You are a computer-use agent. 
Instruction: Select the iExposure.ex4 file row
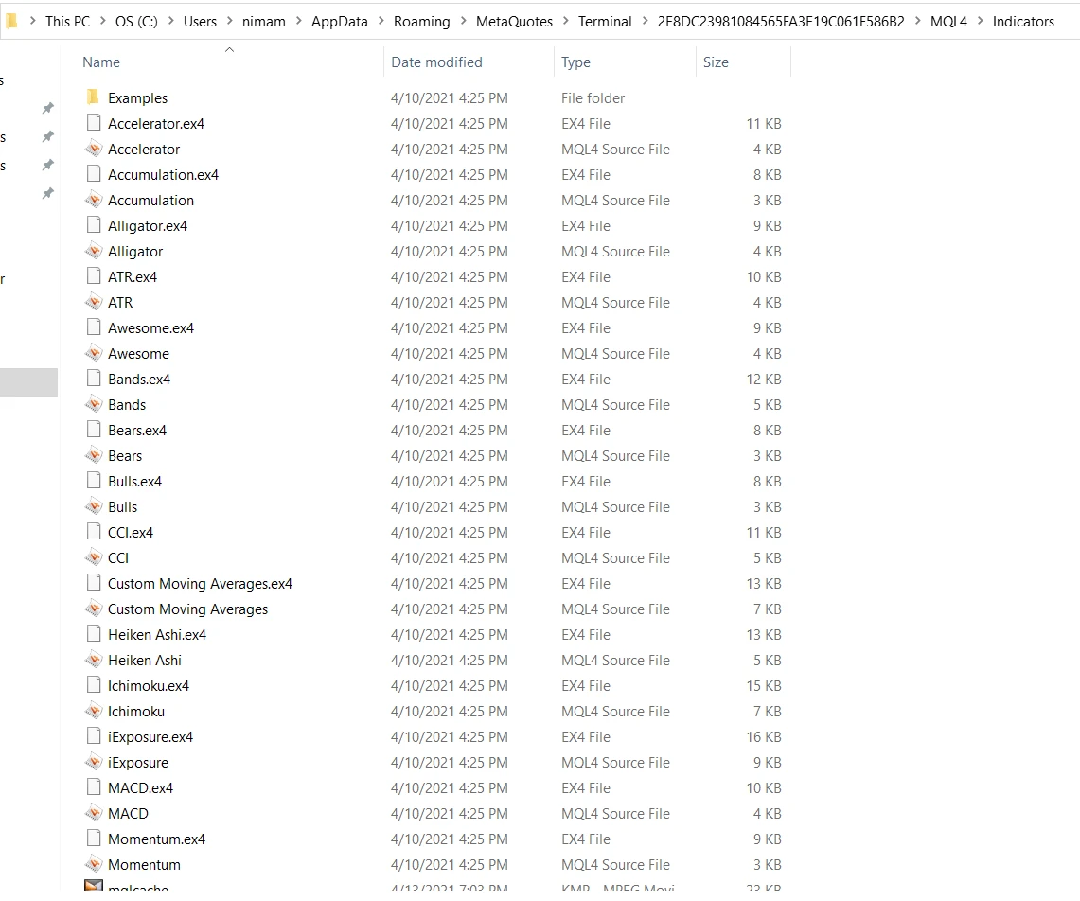tap(150, 736)
